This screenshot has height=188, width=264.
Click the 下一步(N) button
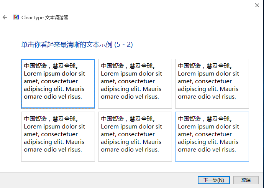(214, 180)
